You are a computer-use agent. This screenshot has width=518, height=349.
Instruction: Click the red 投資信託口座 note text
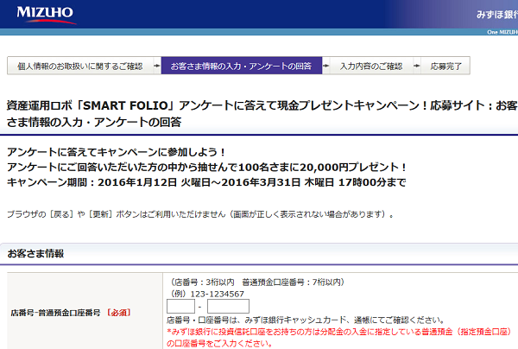point(339,338)
